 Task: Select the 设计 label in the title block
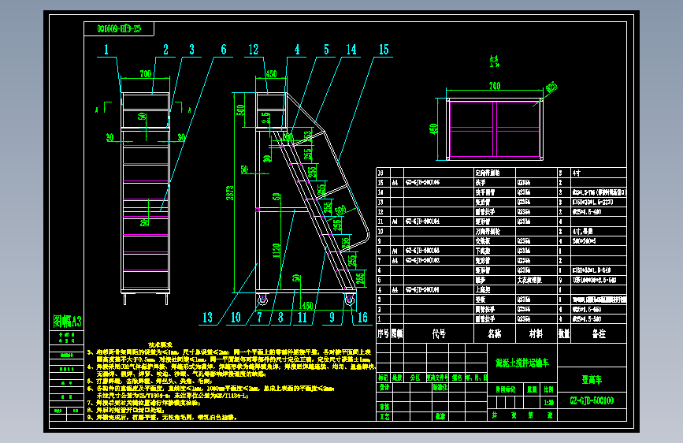tap(384, 387)
